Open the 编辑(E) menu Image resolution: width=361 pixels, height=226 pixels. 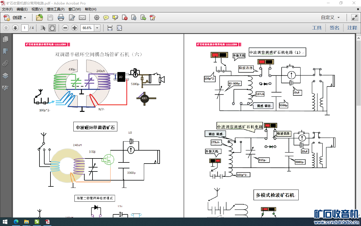(22, 9)
